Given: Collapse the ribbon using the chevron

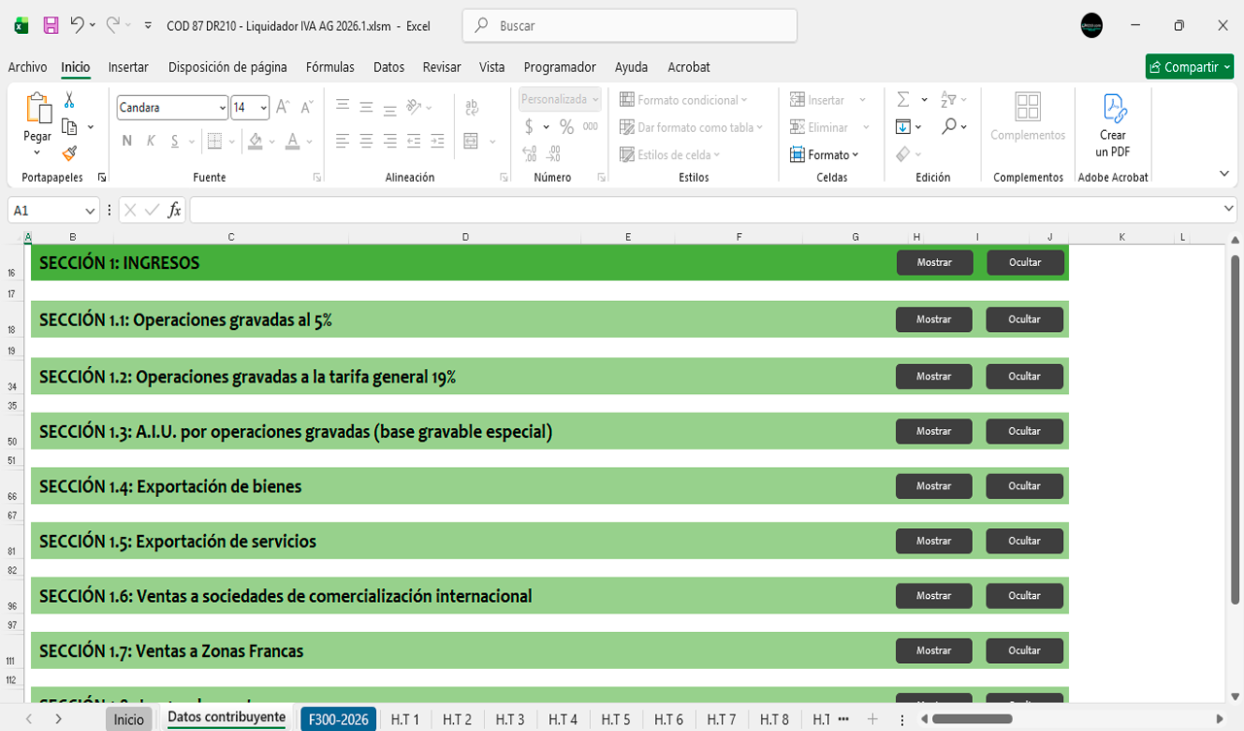Looking at the screenshot, I should click(x=1224, y=174).
